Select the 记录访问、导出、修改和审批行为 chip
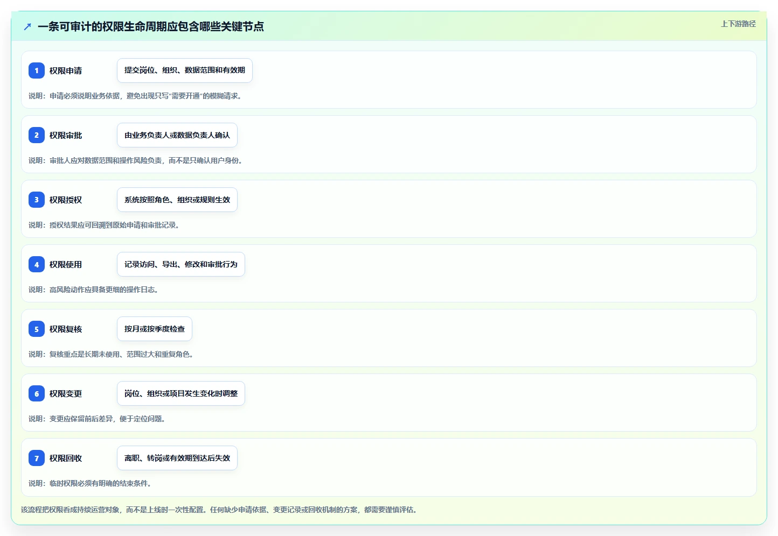The width and height of the screenshot is (778, 536). [181, 264]
